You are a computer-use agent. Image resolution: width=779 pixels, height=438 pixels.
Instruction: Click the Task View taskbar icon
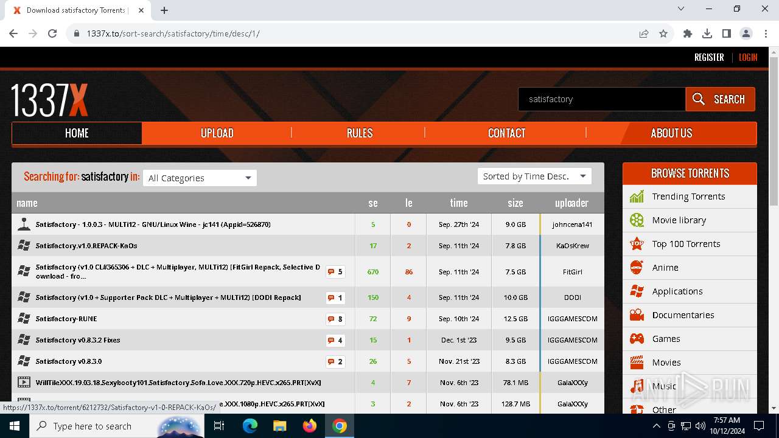pyautogui.click(x=219, y=426)
